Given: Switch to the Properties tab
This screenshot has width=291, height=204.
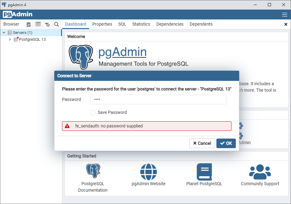Looking at the screenshot, I should tap(102, 24).
